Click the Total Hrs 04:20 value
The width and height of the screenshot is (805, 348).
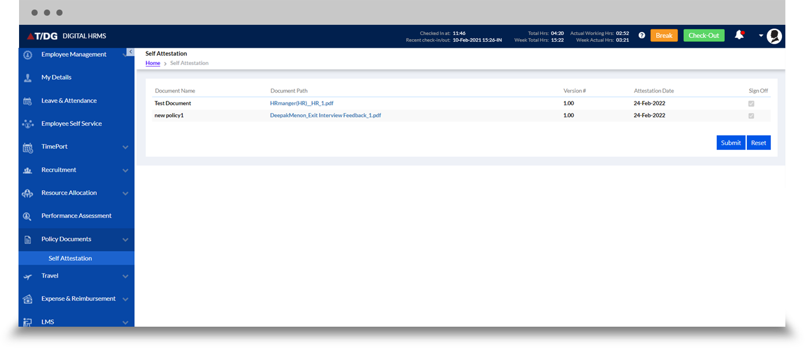[x=557, y=33]
